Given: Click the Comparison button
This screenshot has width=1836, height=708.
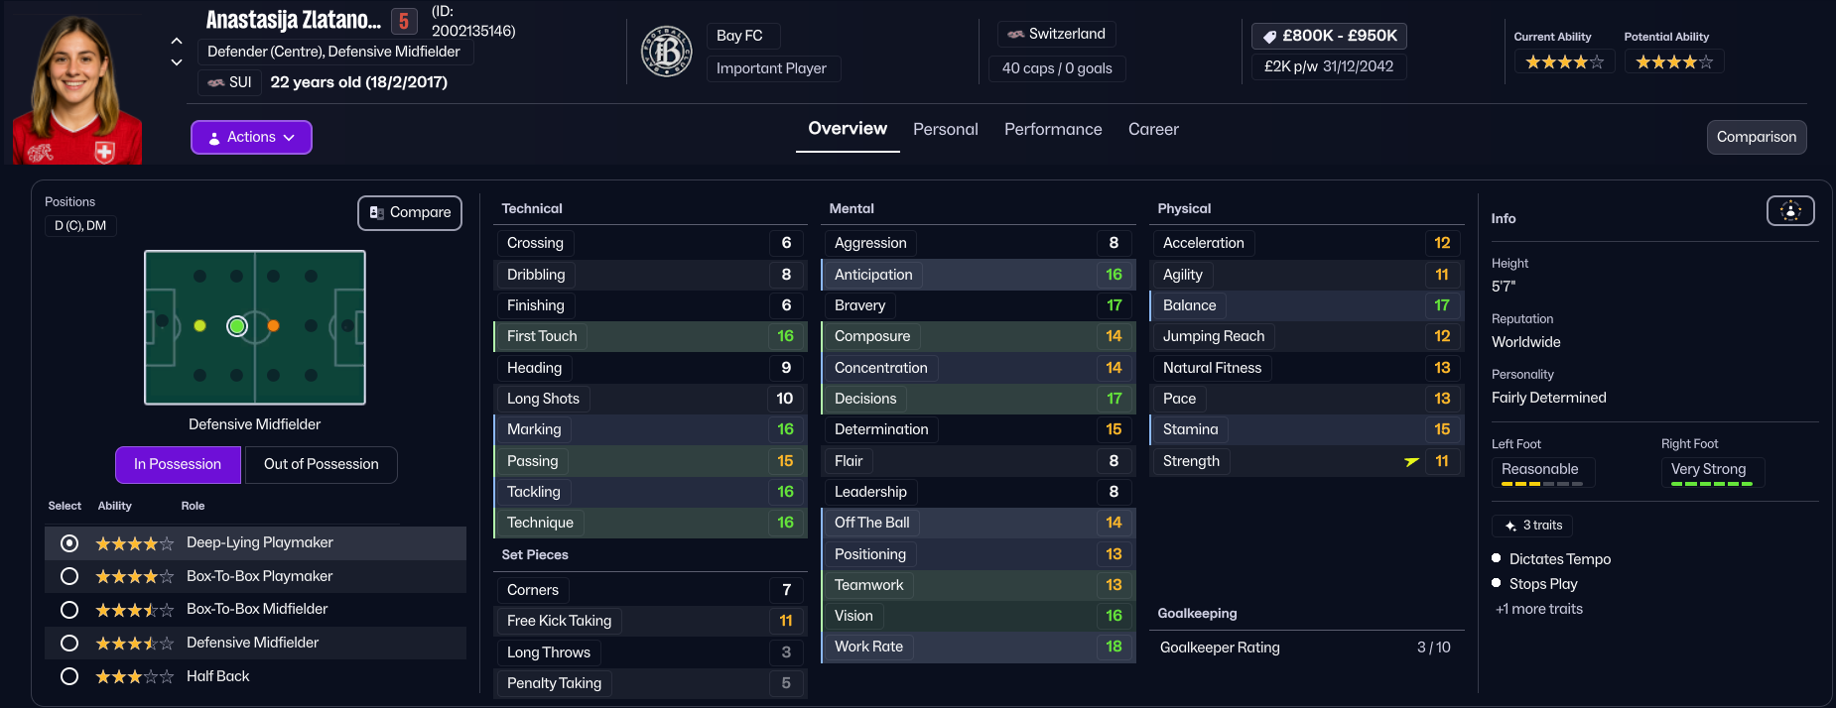Looking at the screenshot, I should (1756, 138).
